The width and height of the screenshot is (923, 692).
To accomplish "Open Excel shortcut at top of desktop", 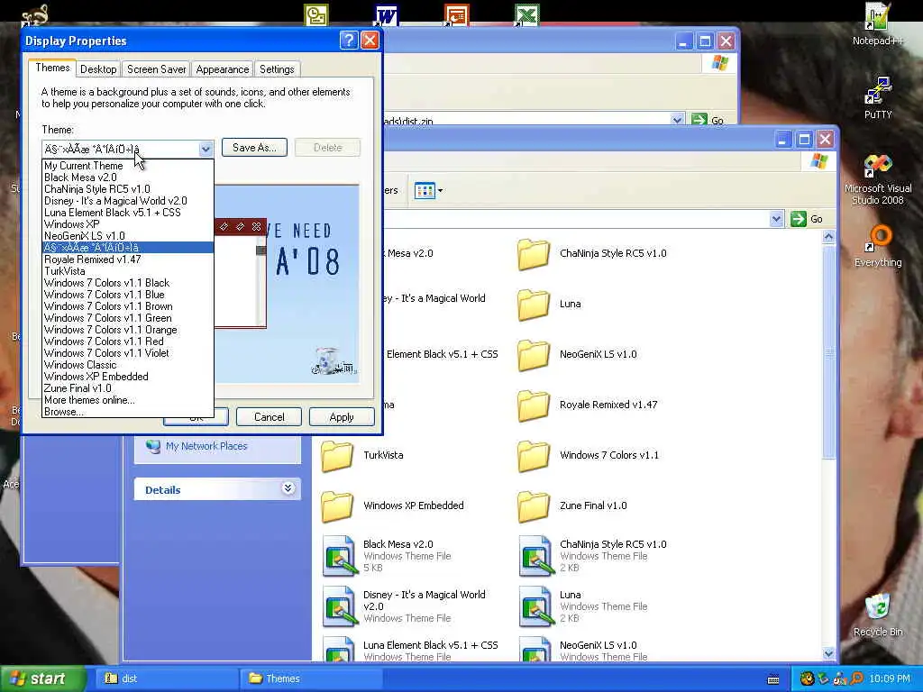I will click(x=526, y=15).
